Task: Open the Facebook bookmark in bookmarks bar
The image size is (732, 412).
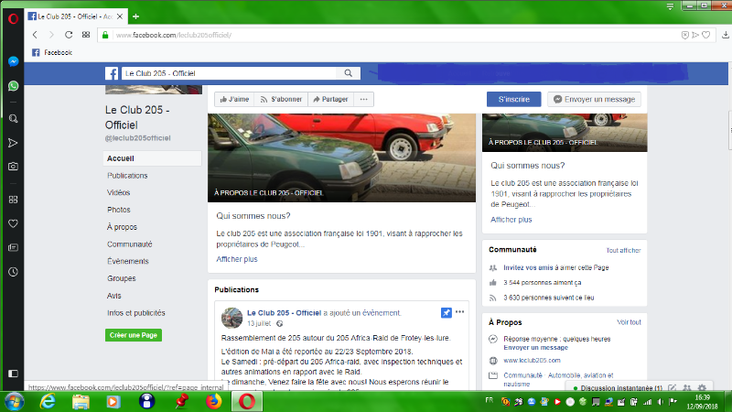Action: click(52, 52)
